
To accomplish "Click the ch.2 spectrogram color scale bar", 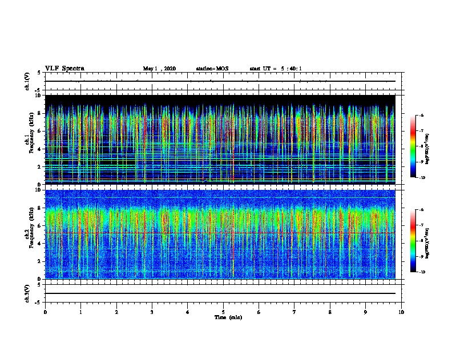I will point(413,241).
